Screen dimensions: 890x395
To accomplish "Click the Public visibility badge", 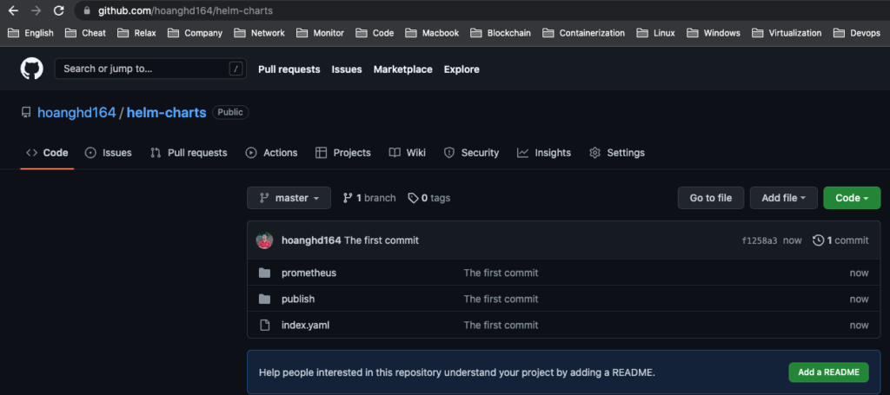I will [x=230, y=112].
